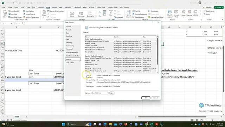
Task: Add a new sheet with plus button
Action: (x=26, y=117)
